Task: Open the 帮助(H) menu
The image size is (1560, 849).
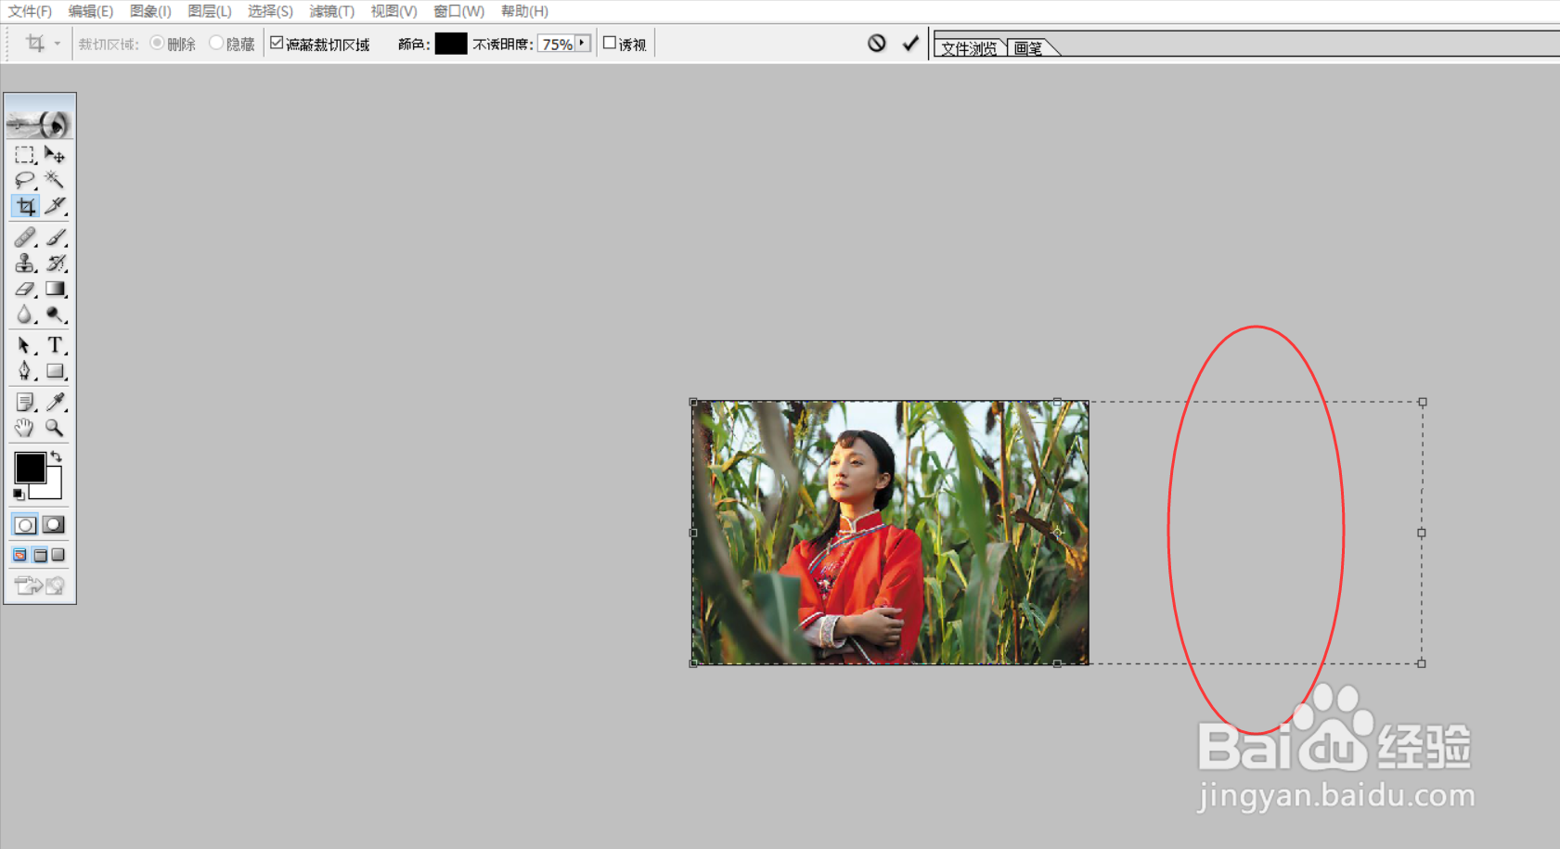Action: [524, 11]
